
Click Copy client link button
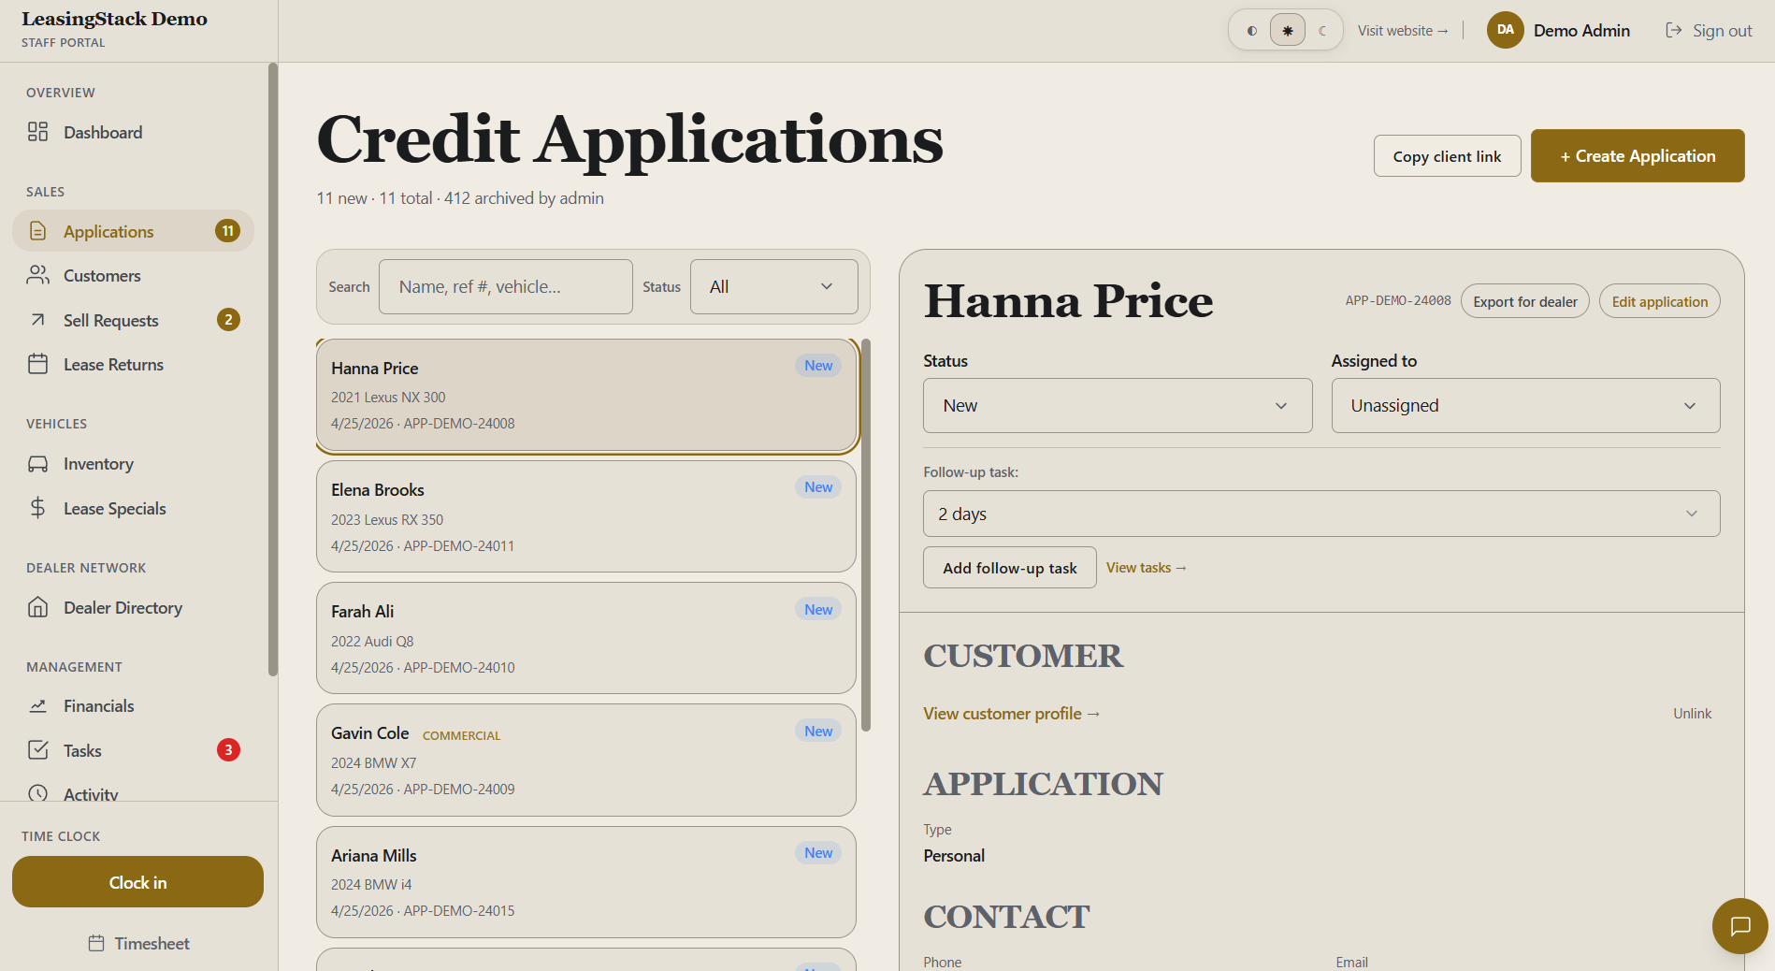click(1447, 156)
